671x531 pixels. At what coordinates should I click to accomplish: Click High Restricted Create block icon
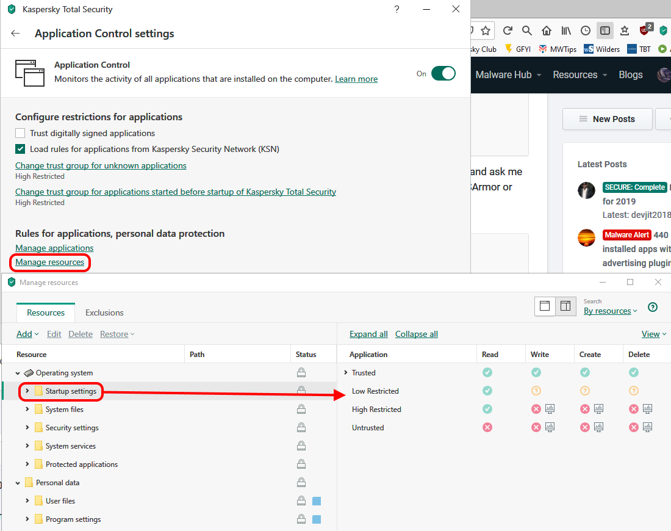tap(585, 409)
